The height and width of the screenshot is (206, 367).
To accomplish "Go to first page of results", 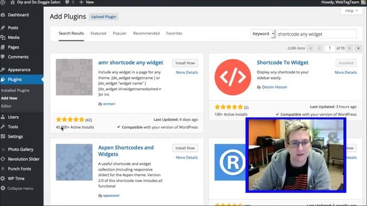I will click(x=311, y=48).
